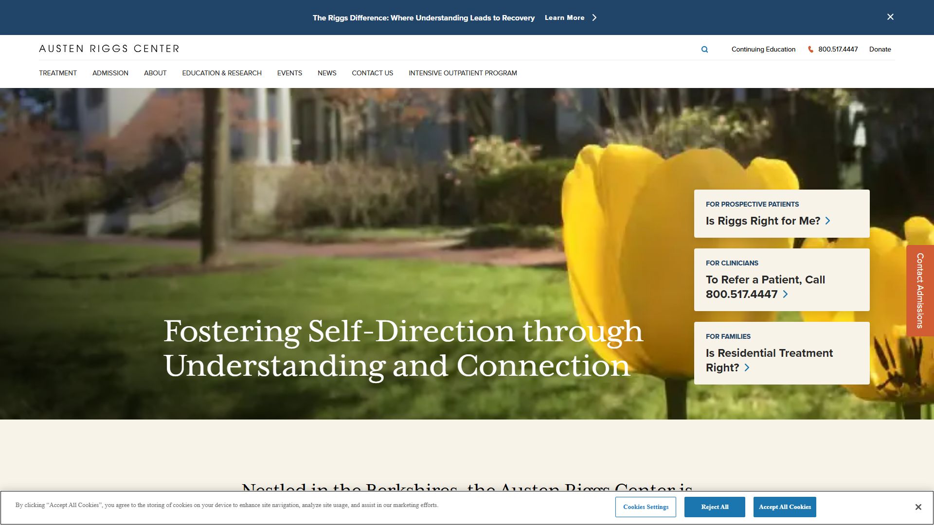The image size is (934, 525).
Task: Open the Admission menu
Action: [110, 73]
